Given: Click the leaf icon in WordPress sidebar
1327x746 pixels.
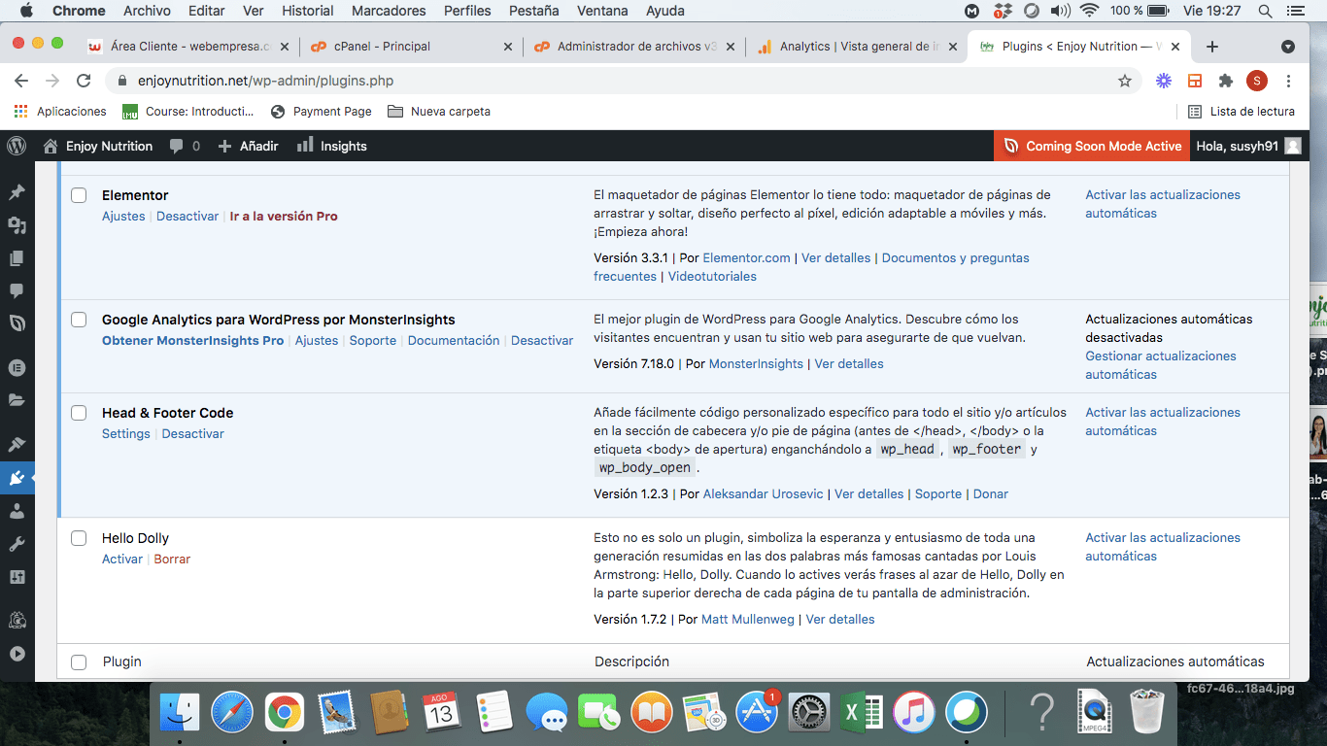Looking at the screenshot, I should pyautogui.click(x=17, y=323).
